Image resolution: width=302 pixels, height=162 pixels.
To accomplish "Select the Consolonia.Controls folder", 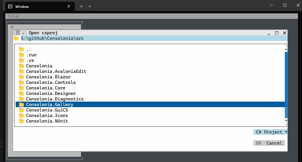I will tap(150, 82).
